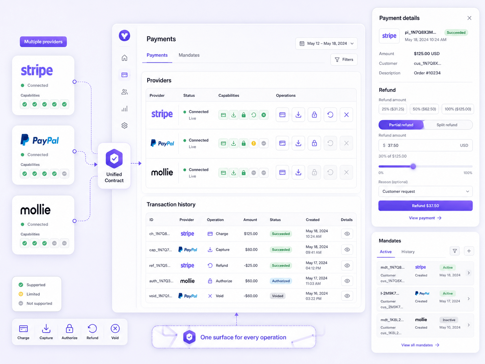Viewport: 485px width, 364px height.
Task: Switch to the Split refund option
Action: click(447, 125)
